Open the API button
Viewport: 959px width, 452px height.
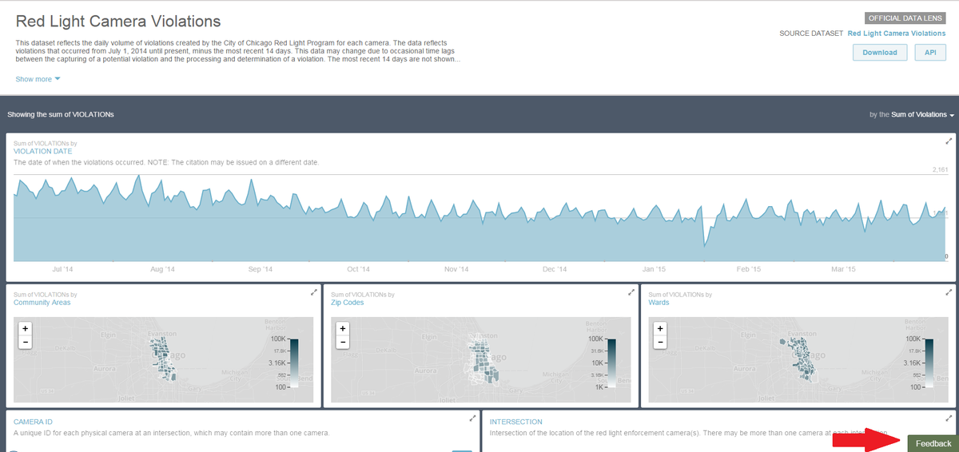click(x=930, y=53)
